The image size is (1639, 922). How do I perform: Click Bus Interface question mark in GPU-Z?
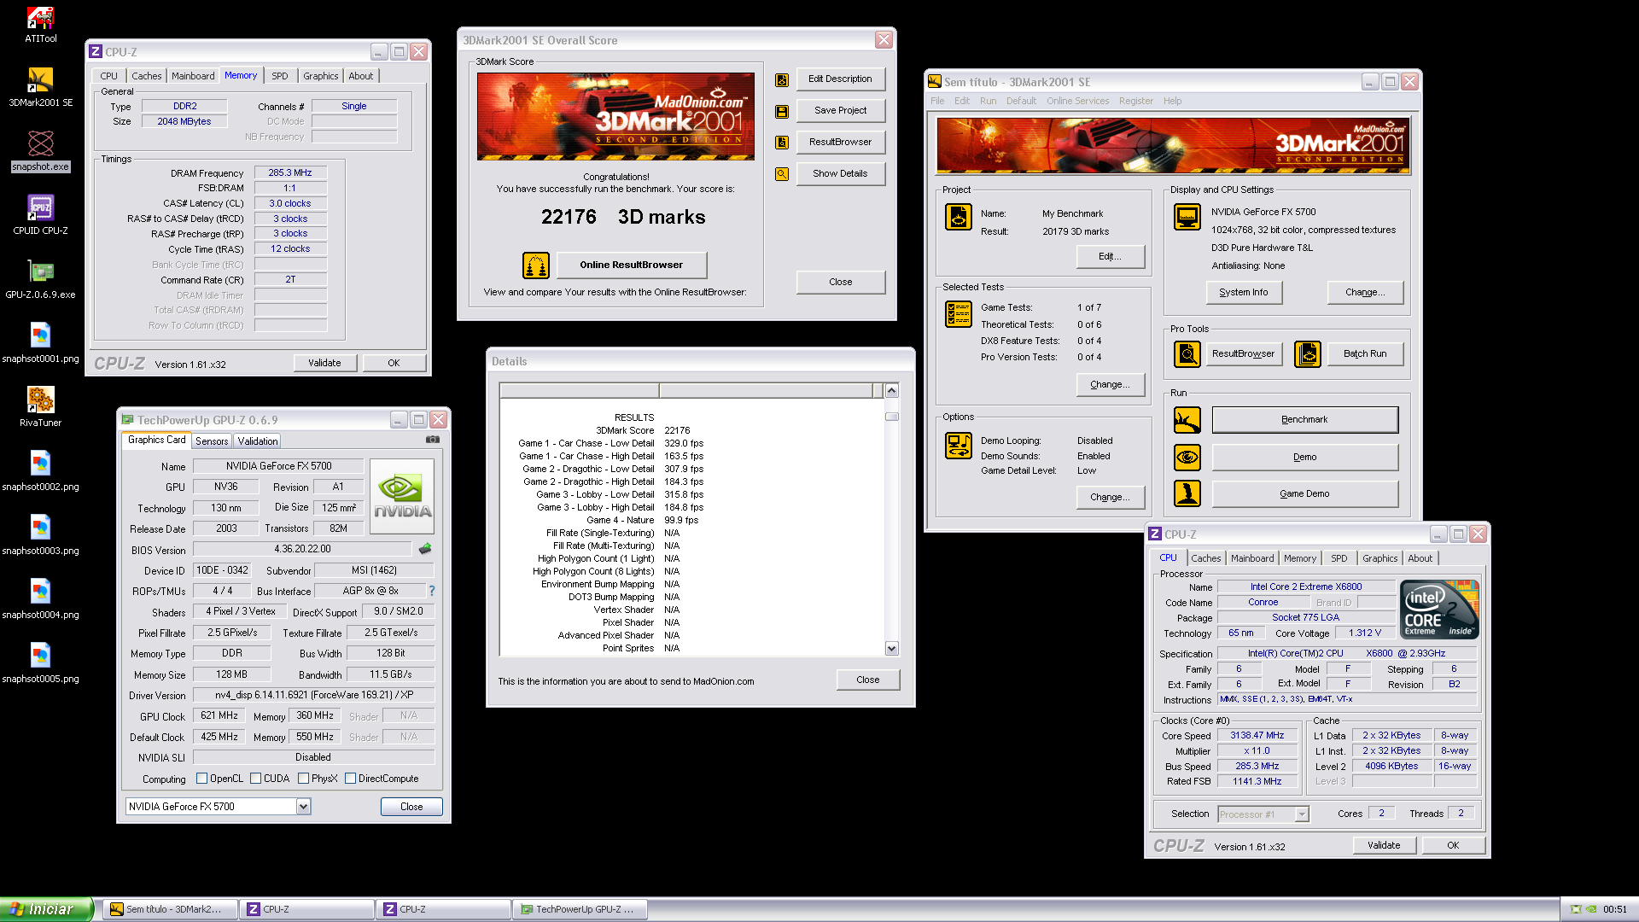(x=432, y=591)
